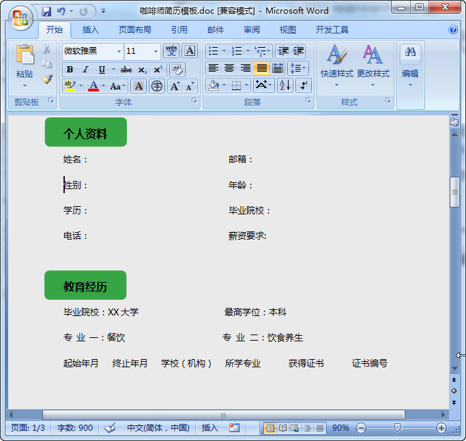Open Word help question mark
The width and height of the screenshot is (466, 441).
(x=453, y=29)
